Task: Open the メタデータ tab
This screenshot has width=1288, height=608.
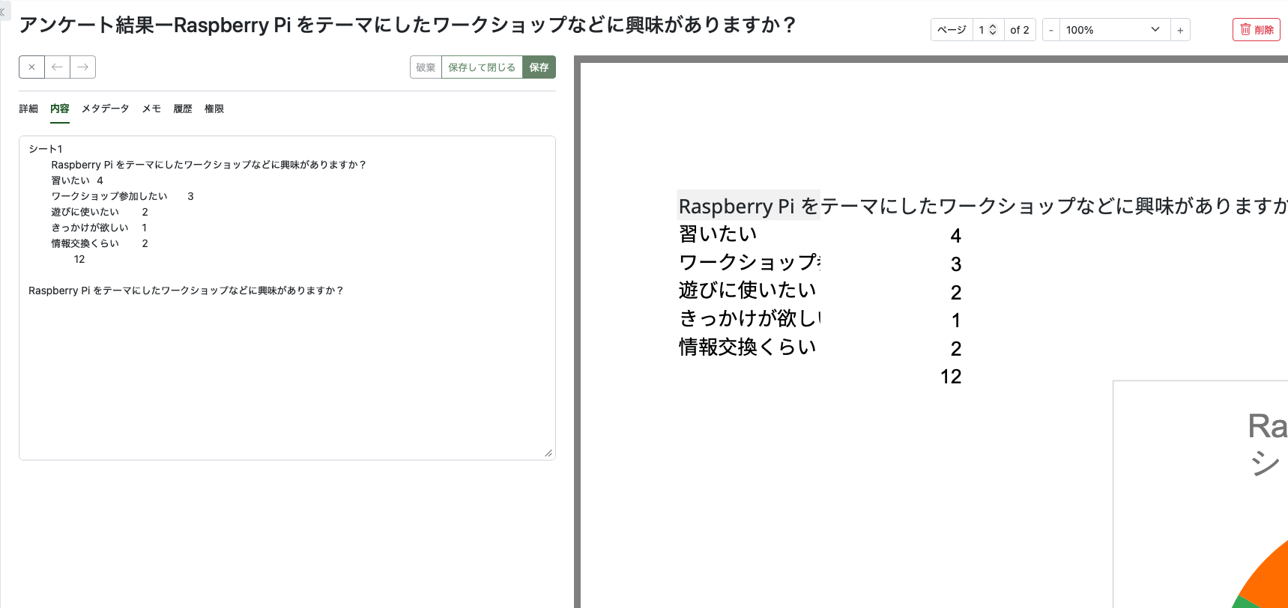Action: coord(106,109)
